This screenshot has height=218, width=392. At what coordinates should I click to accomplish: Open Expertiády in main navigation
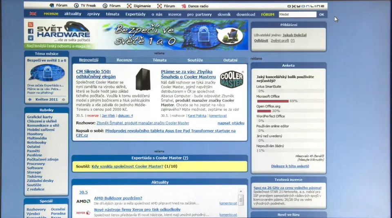coord(136,14)
